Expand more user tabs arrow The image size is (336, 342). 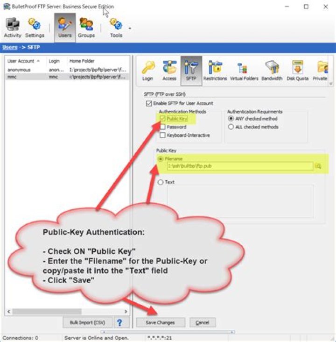click(x=331, y=84)
